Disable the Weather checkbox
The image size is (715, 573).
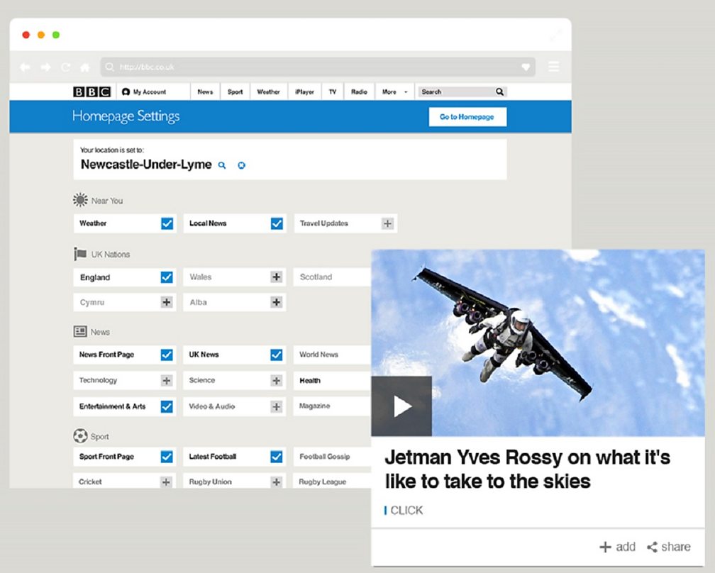(x=166, y=223)
